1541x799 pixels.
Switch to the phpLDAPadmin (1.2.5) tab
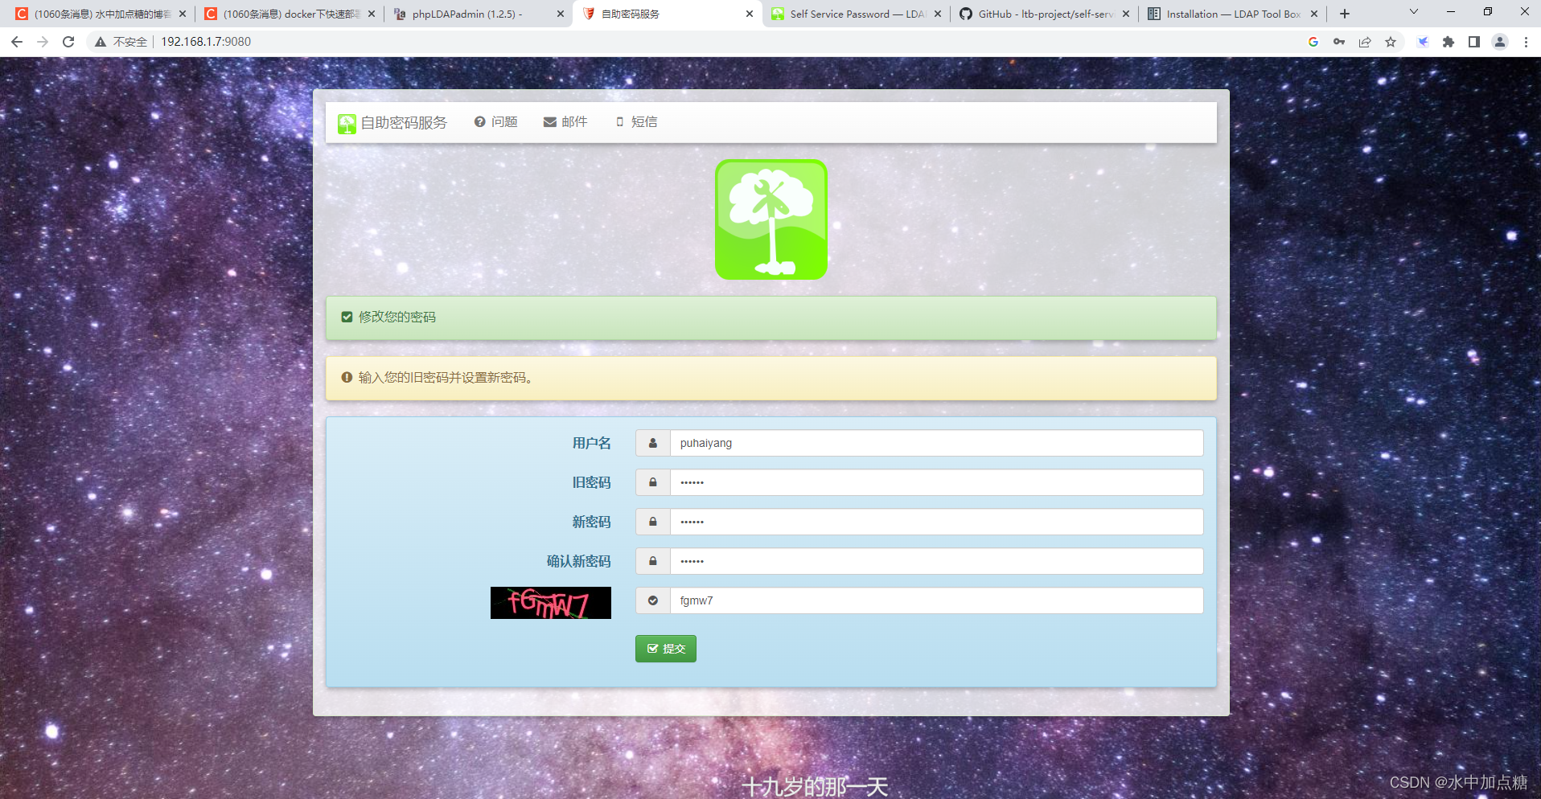[479, 14]
